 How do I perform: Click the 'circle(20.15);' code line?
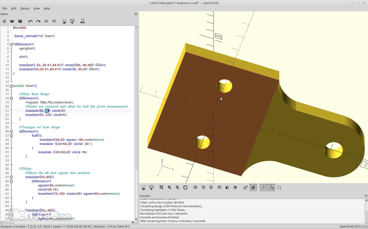click(49, 189)
